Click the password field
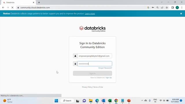The height and width of the screenshot is (104, 185). (95, 64)
